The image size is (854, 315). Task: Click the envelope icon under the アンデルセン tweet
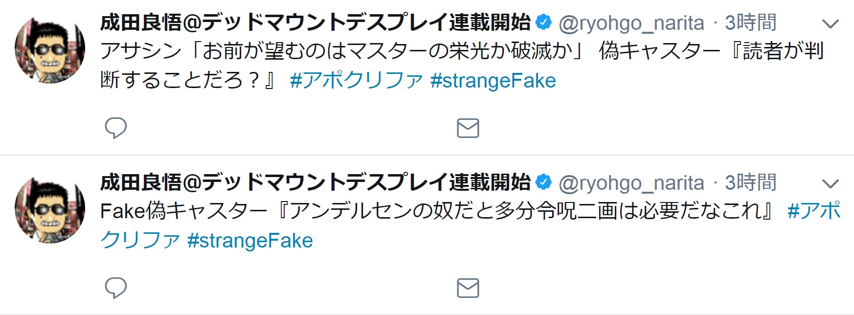(x=468, y=288)
